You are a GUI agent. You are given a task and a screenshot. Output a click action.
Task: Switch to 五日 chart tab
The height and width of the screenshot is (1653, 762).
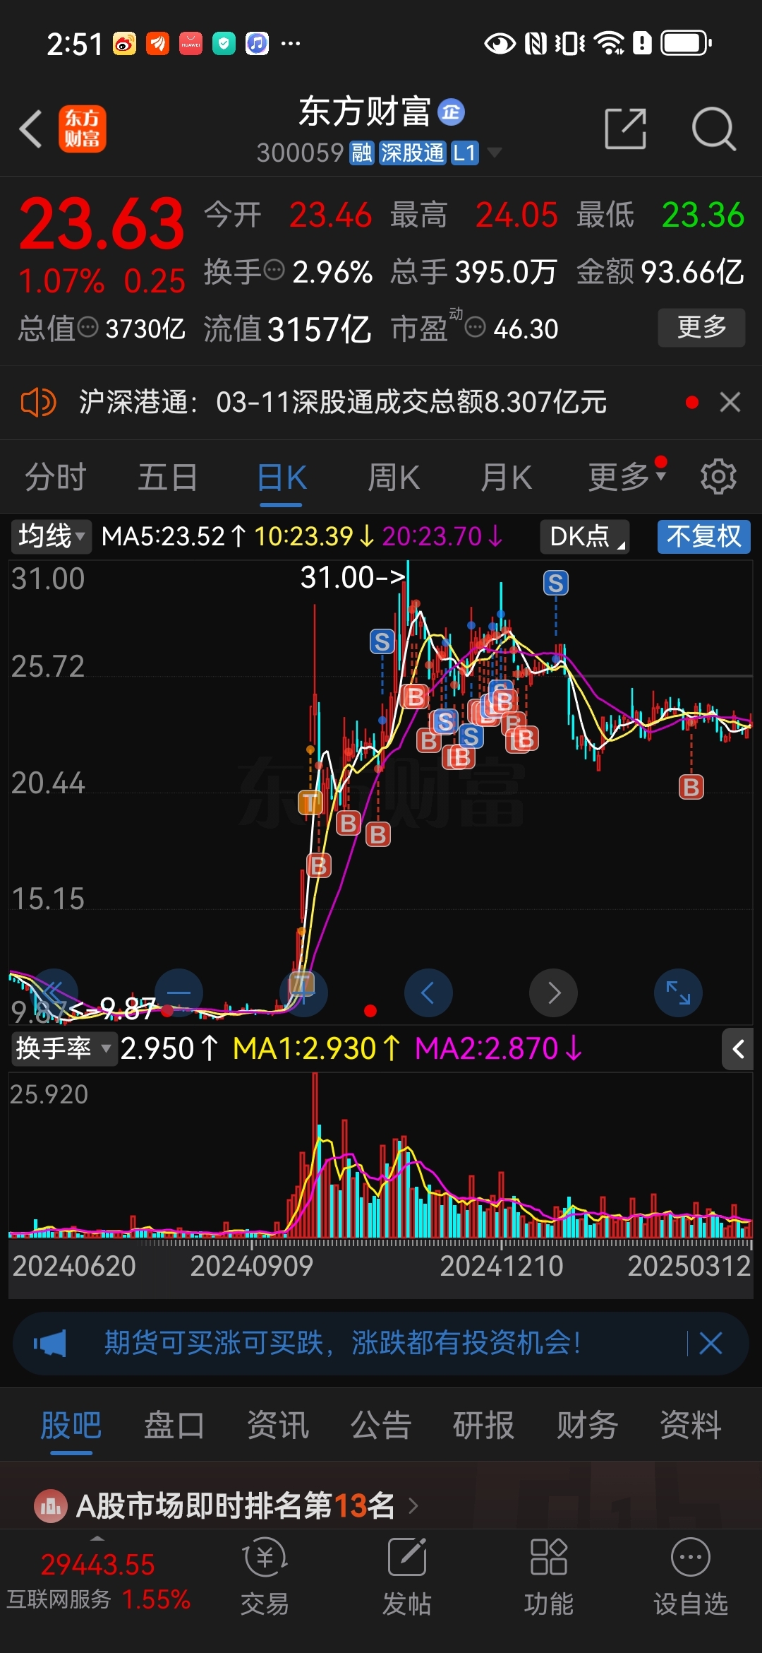(167, 478)
